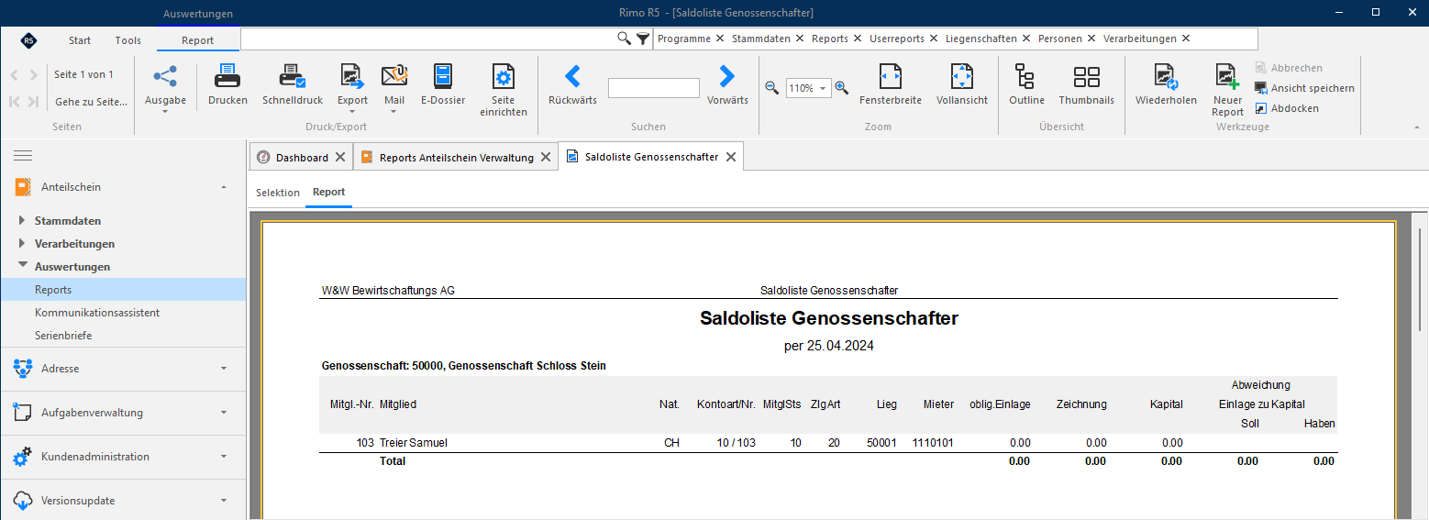Close the Reports Anteilschein Verwaltung tab

[545, 158]
